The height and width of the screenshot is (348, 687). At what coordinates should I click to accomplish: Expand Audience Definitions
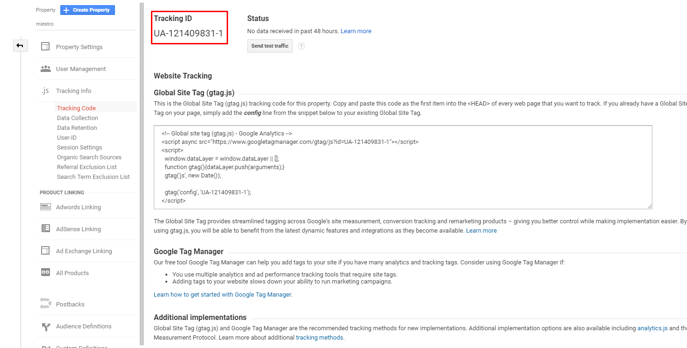[84, 326]
